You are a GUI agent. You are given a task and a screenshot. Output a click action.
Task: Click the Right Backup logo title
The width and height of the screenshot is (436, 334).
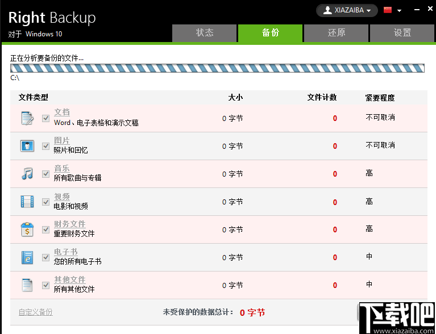coord(52,18)
